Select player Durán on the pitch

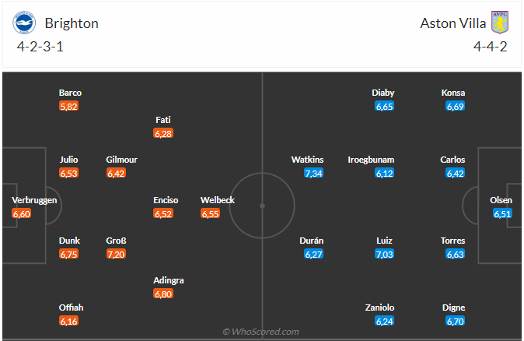click(312, 241)
